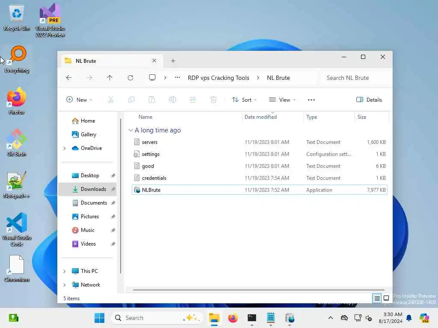
Task: Open Chromium desktop shortcut
Action: 17,269
